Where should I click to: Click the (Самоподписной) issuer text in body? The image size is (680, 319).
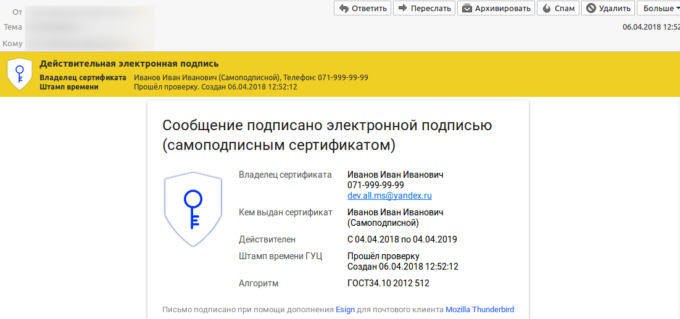383,223
